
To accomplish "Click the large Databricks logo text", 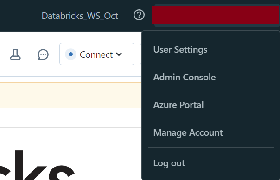I will (x=37, y=165).
